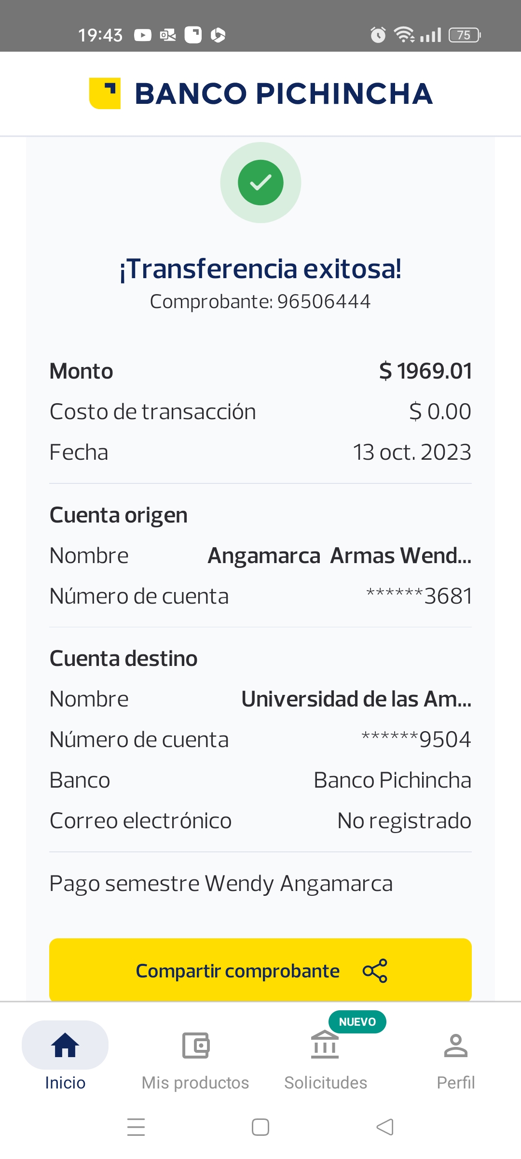Tap the Inicio home icon
The width and height of the screenshot is (521, 1159).
[65, 1045]
